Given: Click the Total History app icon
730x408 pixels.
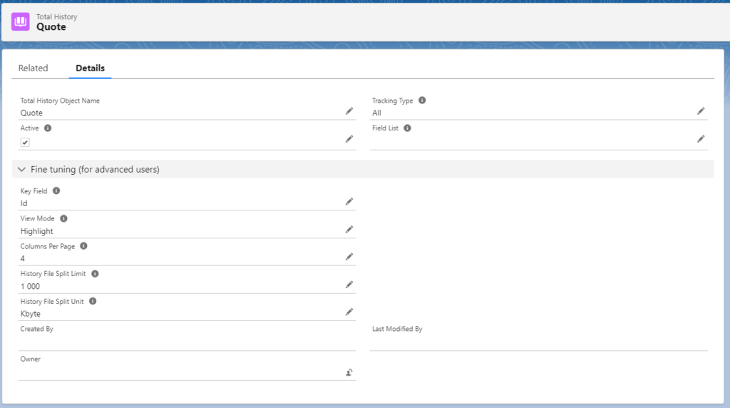Looking at the screenshot, I should 21,21.
